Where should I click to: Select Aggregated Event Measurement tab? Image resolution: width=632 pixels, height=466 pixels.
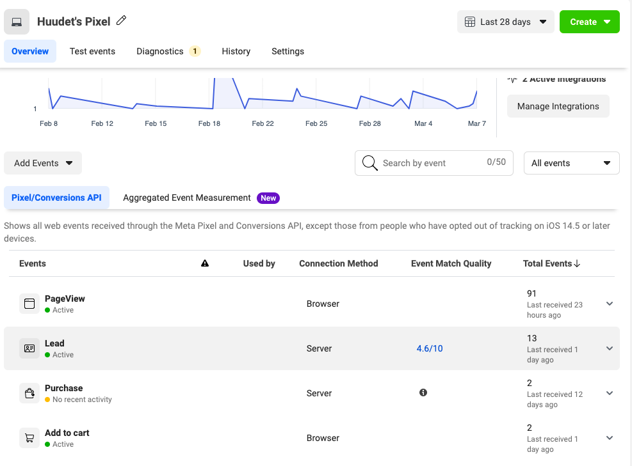click(187, 198)
